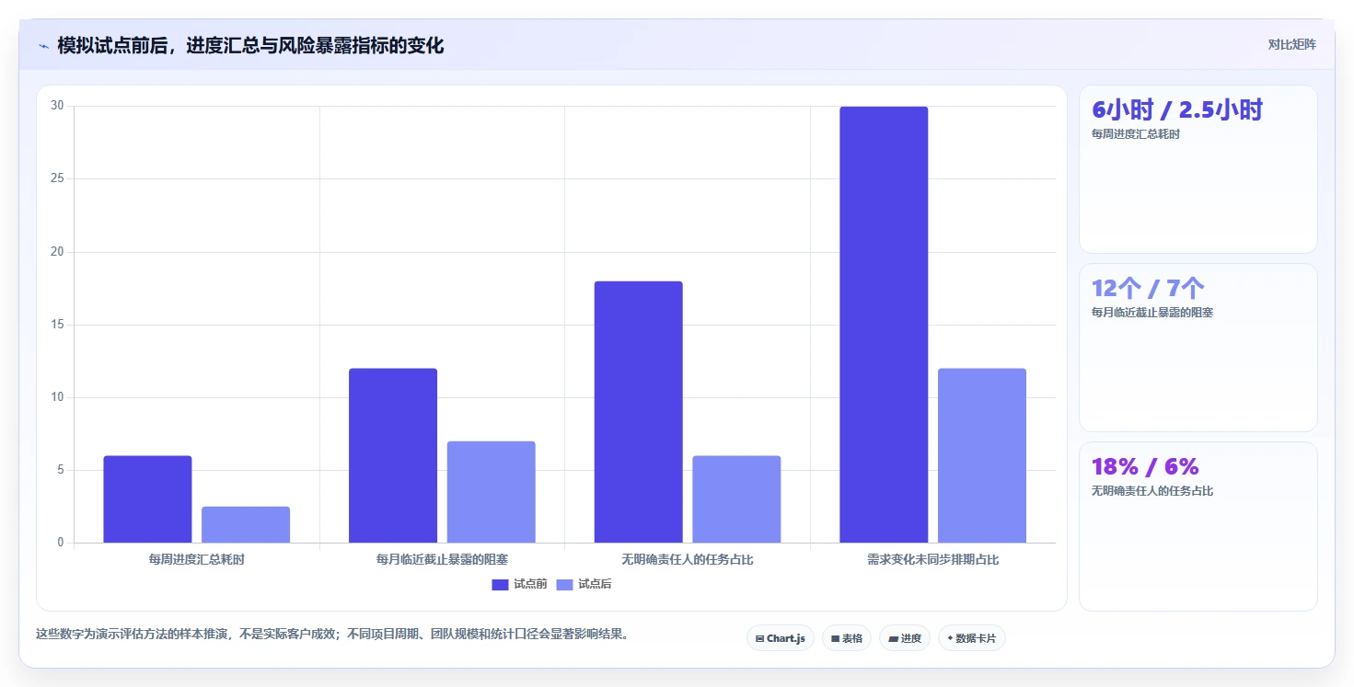1354x687 pixels.
Task: Click the x-axis label 每月临近截止暴露的阻塞
Action: click(443, 559)
